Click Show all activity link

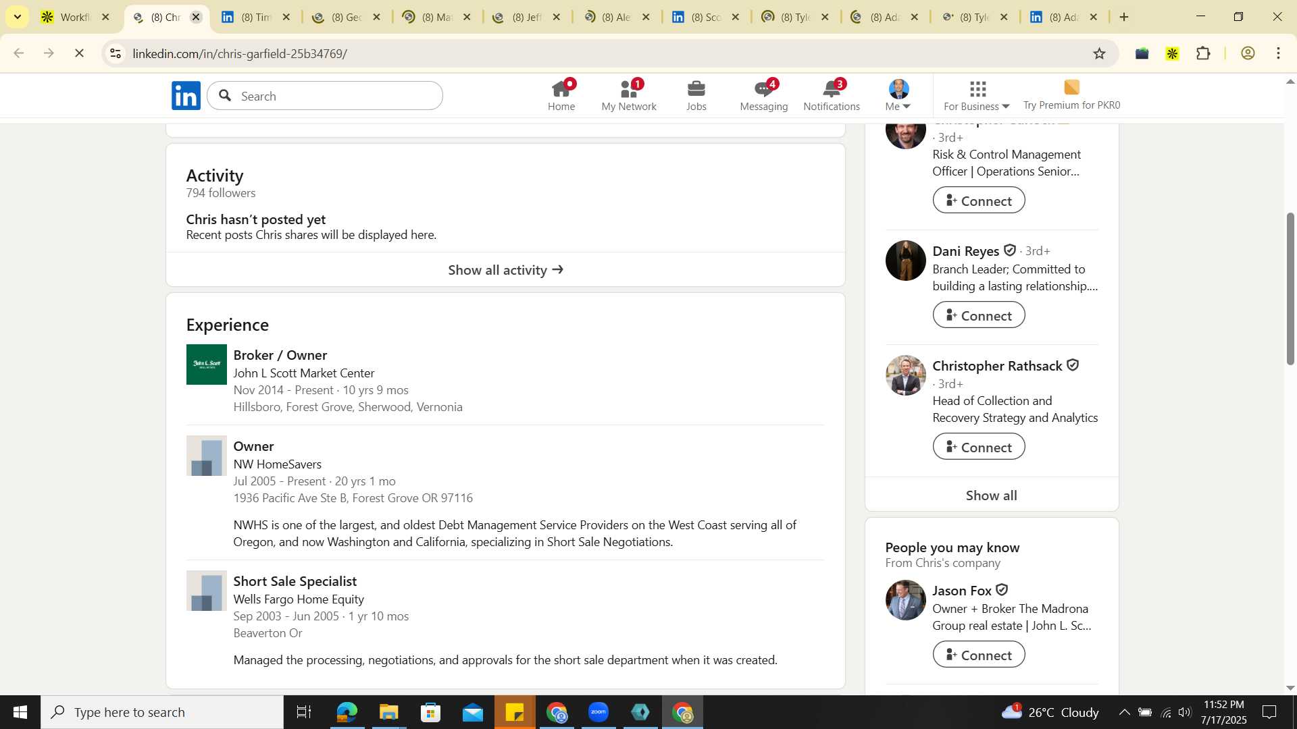click(505, 270)
